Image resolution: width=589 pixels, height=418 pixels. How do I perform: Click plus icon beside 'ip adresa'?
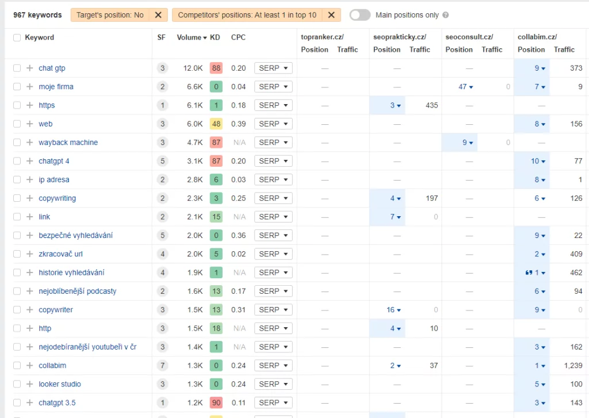30,179
